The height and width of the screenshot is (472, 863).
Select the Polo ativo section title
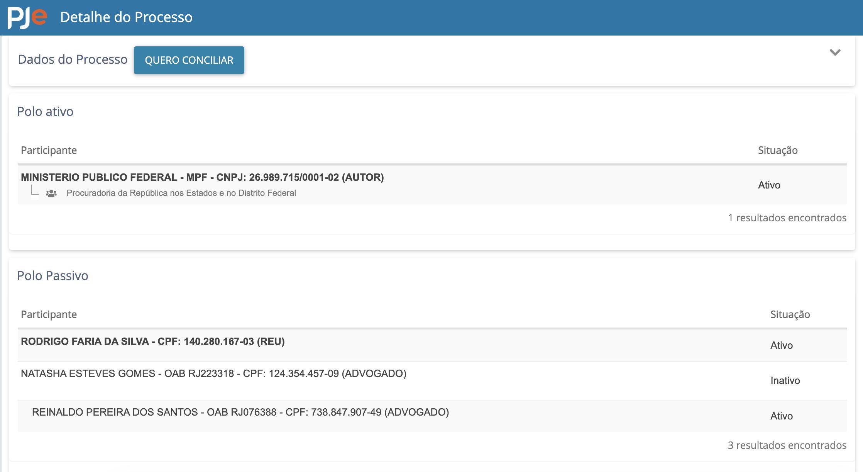click(x=45, y=112)
